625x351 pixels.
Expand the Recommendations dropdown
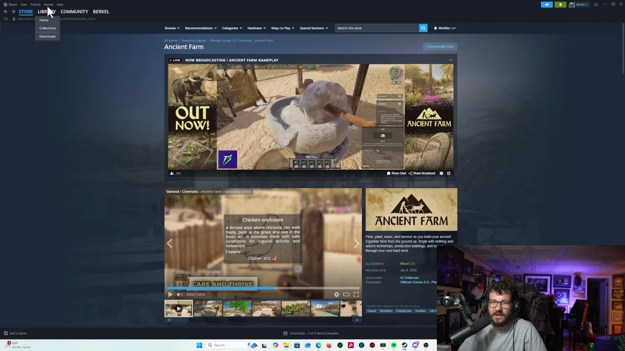coord(201,28)
